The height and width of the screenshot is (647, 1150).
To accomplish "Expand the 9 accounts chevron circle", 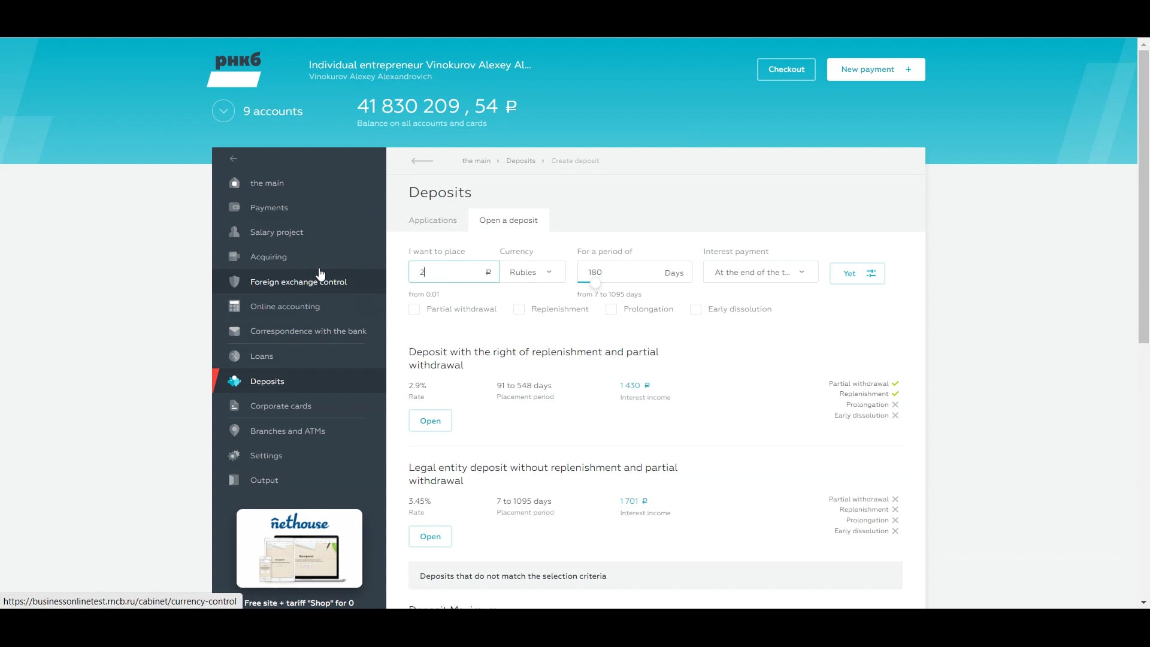I will coord(223,111).
